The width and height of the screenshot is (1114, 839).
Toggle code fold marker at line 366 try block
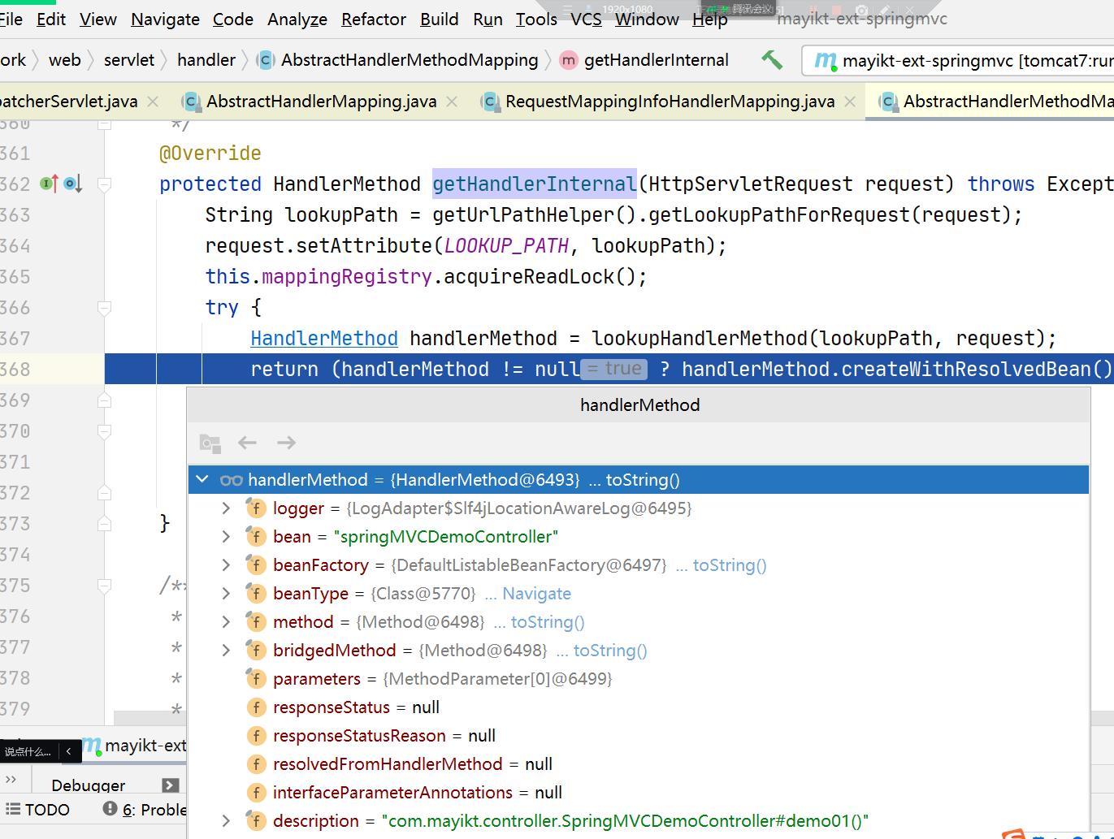coord(104,308)
